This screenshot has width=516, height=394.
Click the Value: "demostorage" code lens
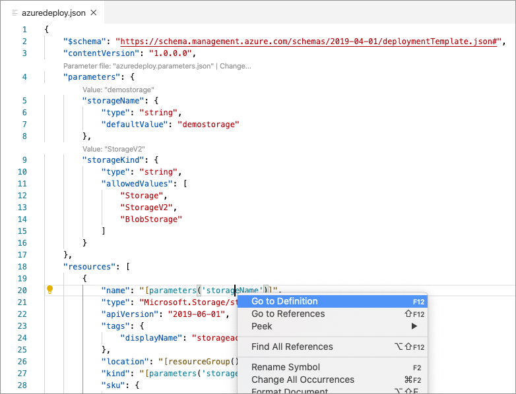(118, 90)
